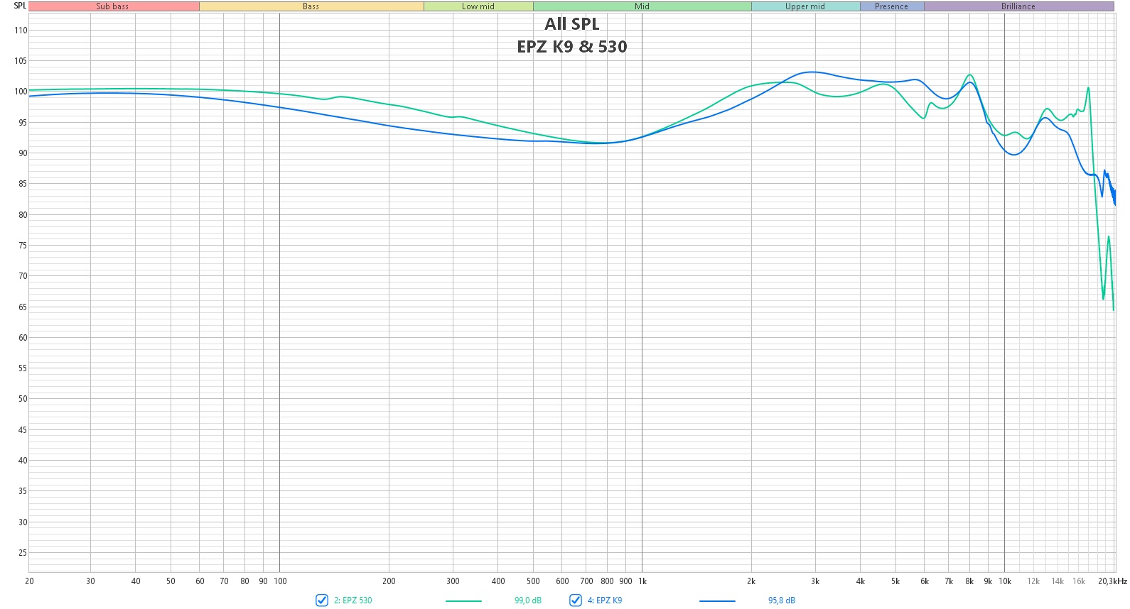
Task: Click the blue EPZ K9 legend line sample
Action: 717,601
